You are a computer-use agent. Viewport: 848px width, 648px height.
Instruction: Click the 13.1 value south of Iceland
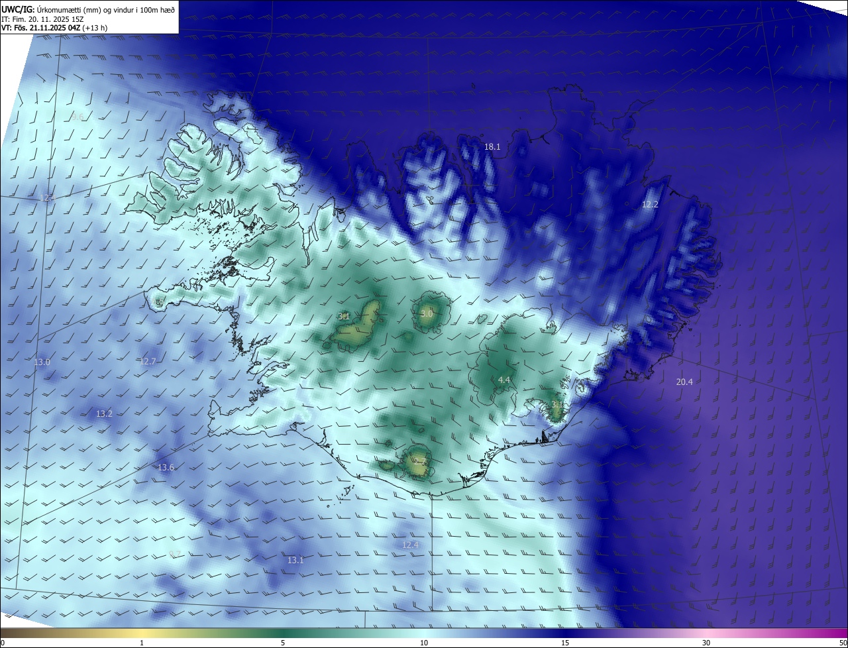coord(295,560)
